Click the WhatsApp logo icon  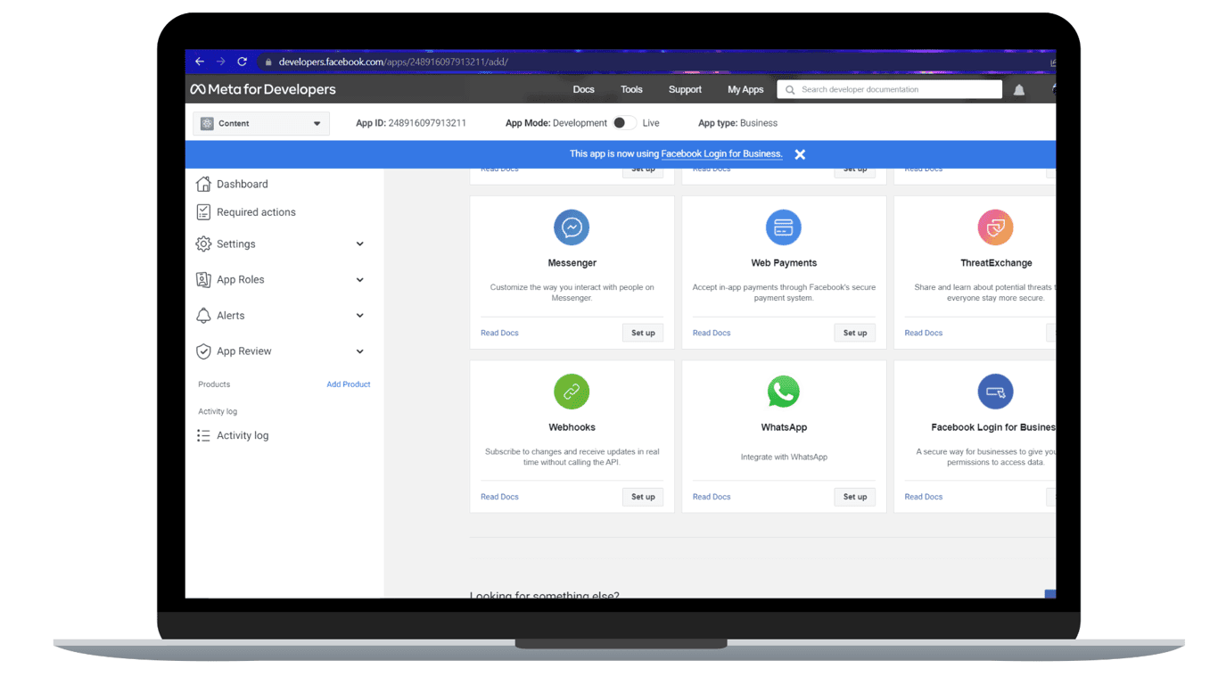[783, 392]
